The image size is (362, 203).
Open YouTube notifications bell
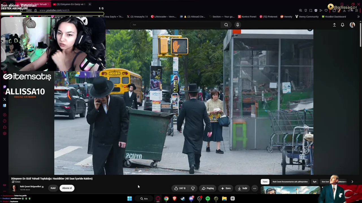click(x=342, y=25)
